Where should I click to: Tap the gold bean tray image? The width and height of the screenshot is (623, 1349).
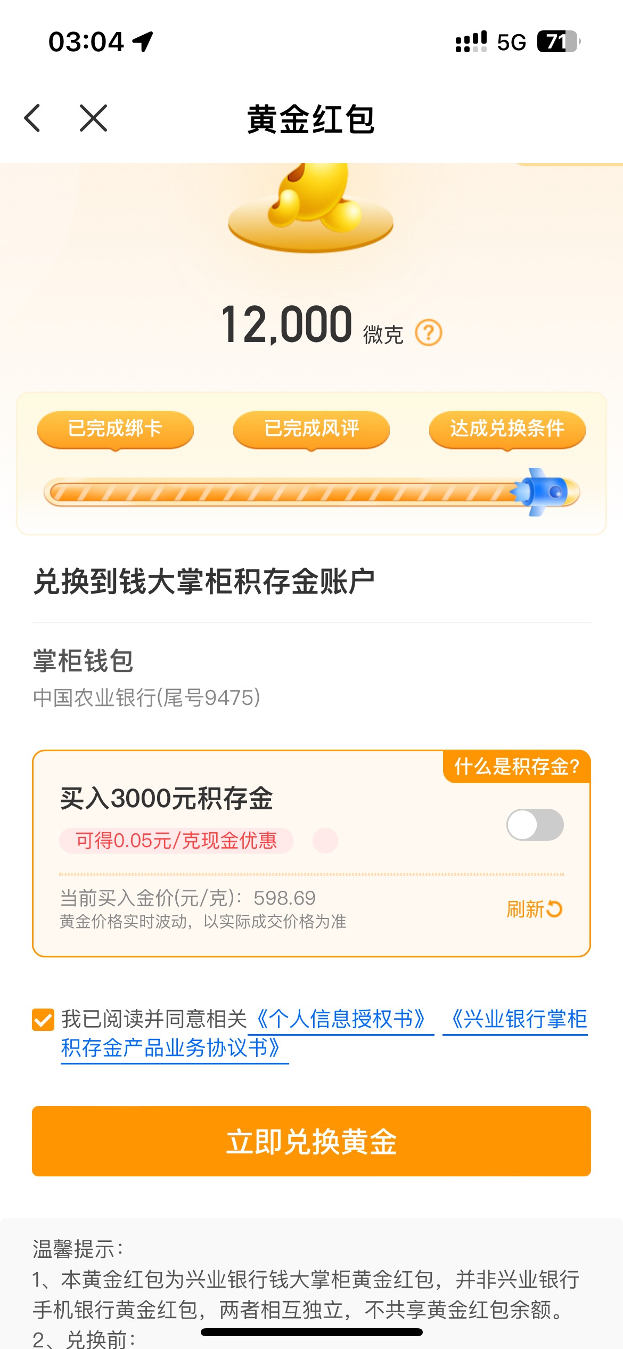click(311, 209)
